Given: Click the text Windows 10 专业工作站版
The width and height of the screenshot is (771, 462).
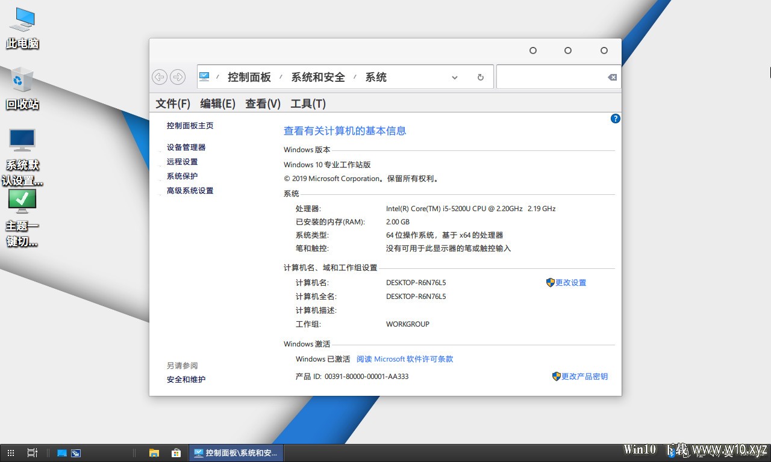Looking at the screenshot, I should coord(327,165).
